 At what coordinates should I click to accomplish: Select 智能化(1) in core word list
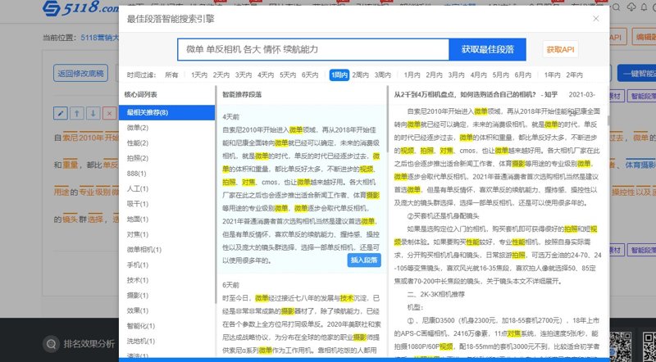click(140, 326)
